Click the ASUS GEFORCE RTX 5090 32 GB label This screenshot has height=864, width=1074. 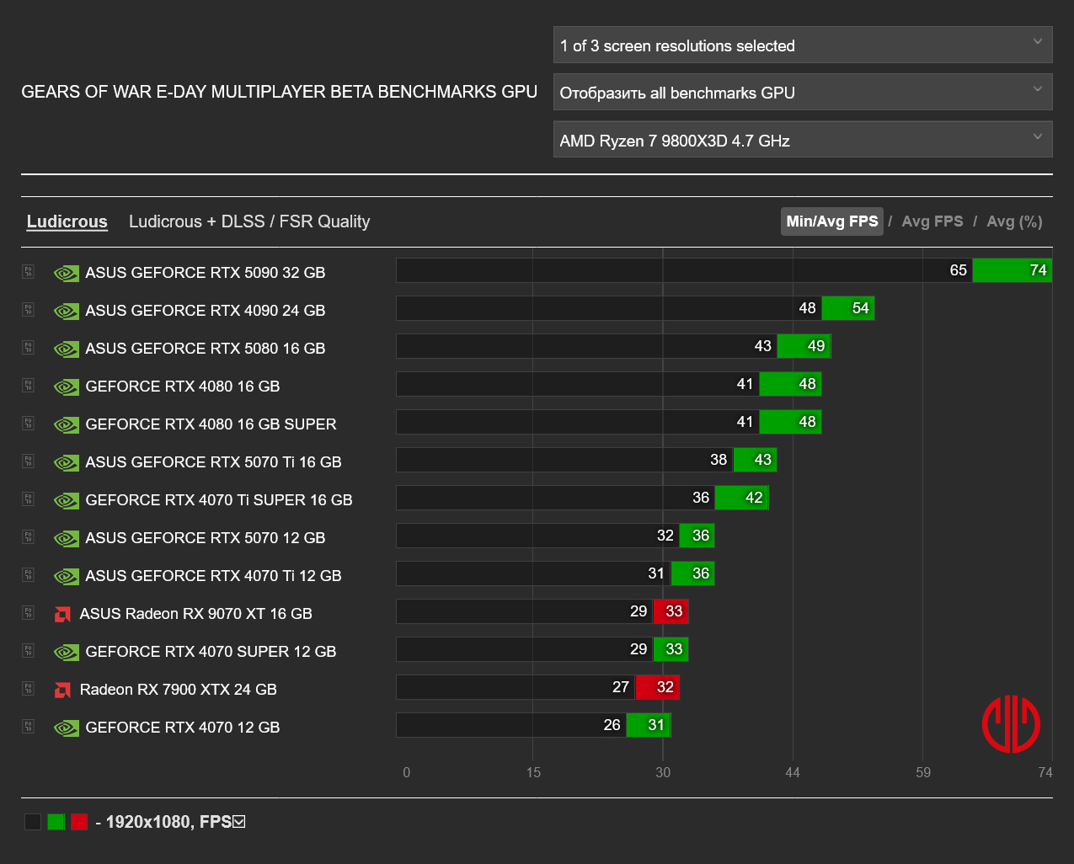pos(206,273)
